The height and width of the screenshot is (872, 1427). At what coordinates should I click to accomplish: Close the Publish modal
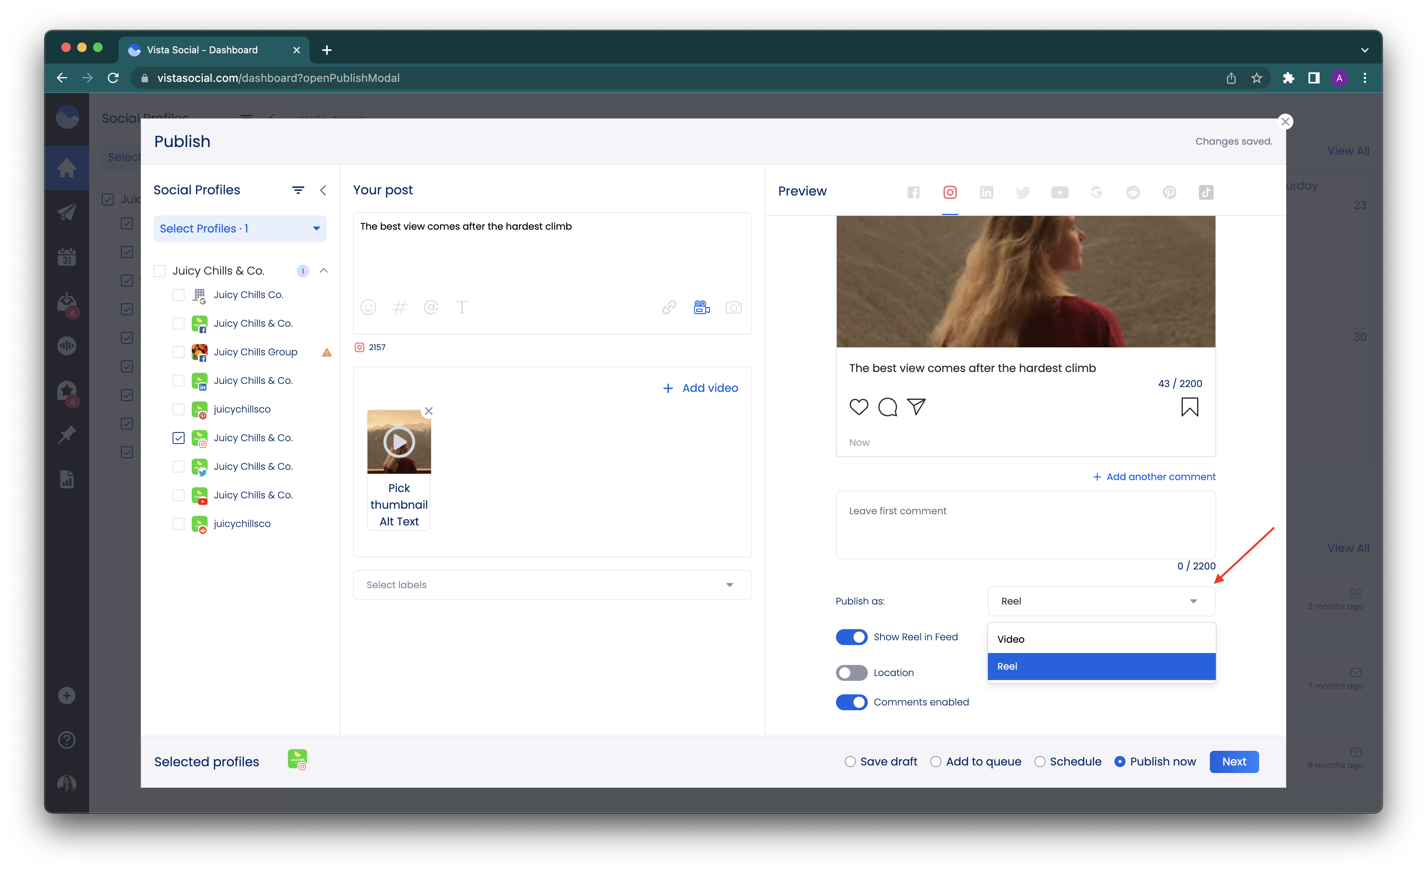point(1285,122)
